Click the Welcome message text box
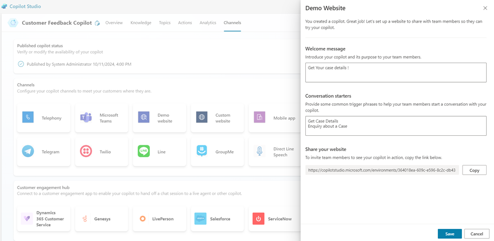The width and height of the screenshot is (494, 241). pyautogui.click(x=395, y=73)
